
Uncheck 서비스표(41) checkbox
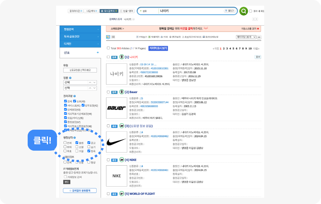click(x=65, y=105)
